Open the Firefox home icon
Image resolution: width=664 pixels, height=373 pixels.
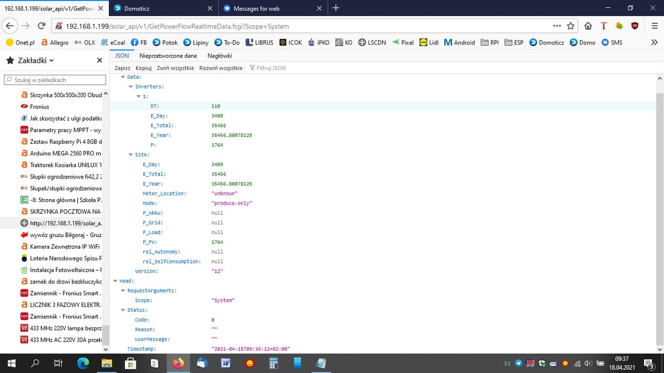click(x=588, y=26)
